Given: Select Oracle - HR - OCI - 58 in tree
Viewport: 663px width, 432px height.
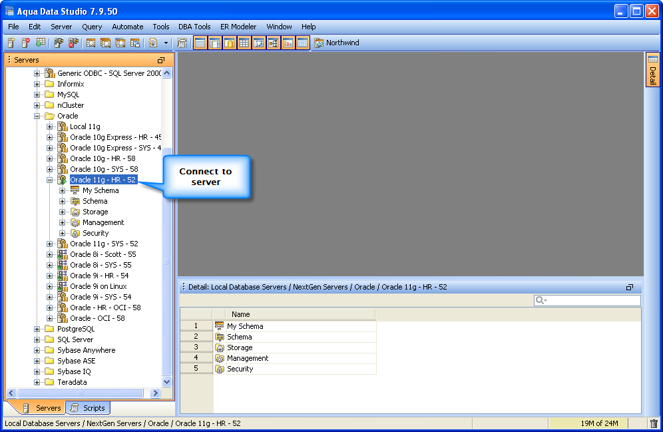Looking at the screenshot, I should (x=105, y=308).
